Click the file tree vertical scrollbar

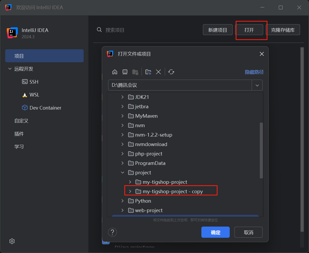pyautogui.click(x=261, y=150)
